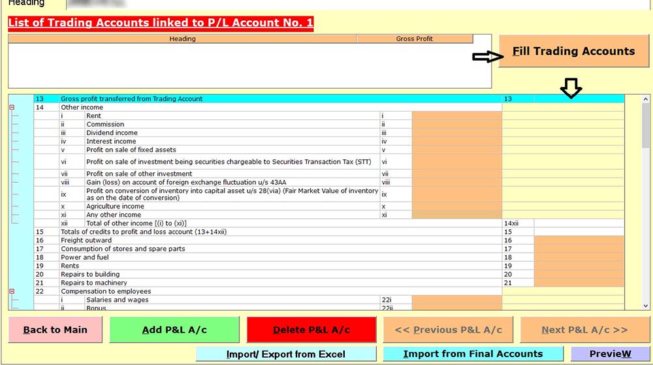
Task: Click the scrollbar up arrow
Action: pos(646,99)
